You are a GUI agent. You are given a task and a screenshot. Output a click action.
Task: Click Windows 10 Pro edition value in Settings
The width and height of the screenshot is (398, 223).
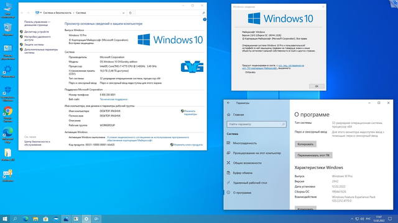(x=342, y=176)
